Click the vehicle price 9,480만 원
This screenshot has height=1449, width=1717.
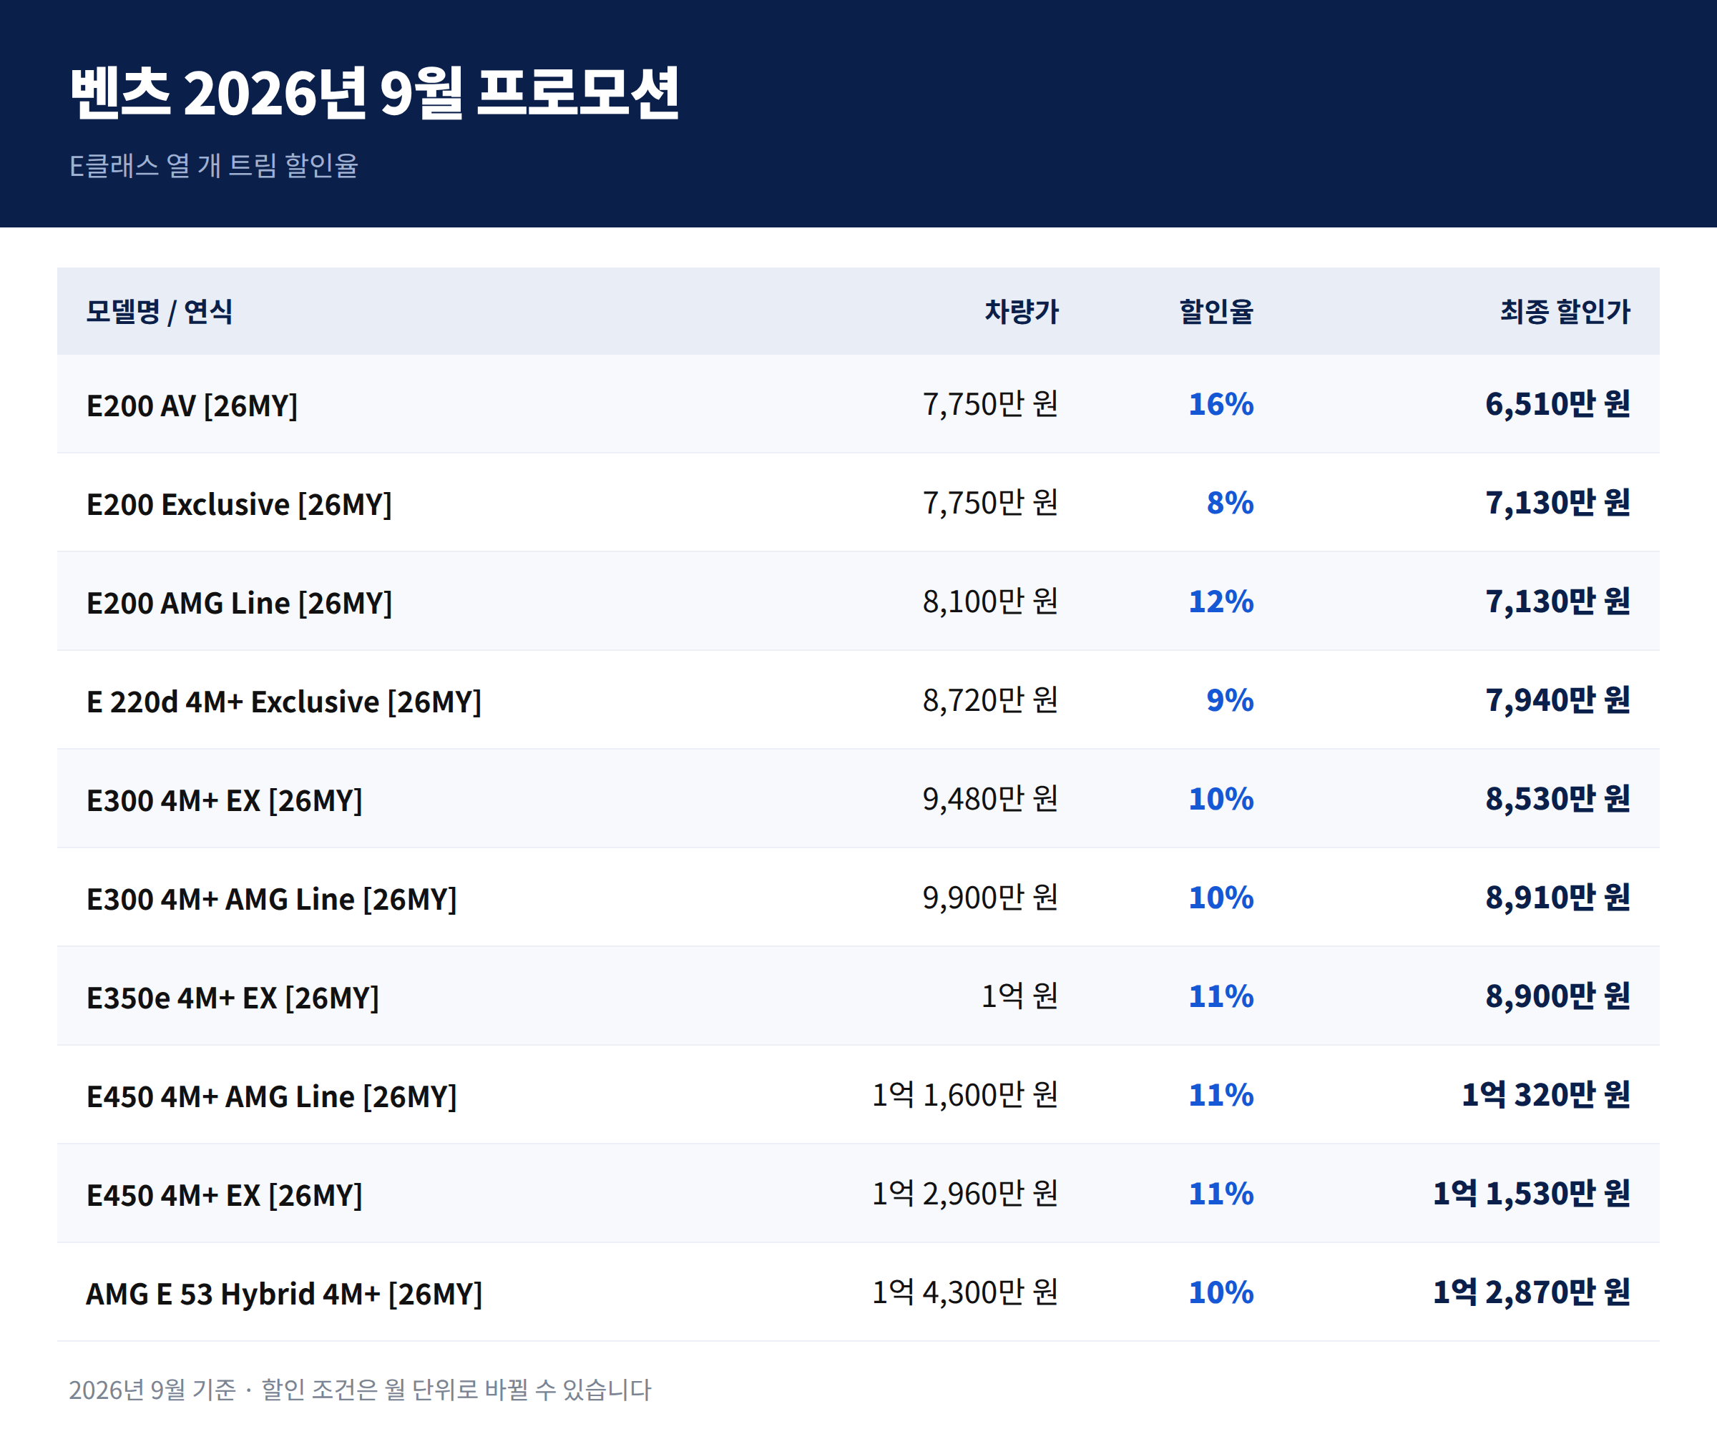tap(990, 798)
